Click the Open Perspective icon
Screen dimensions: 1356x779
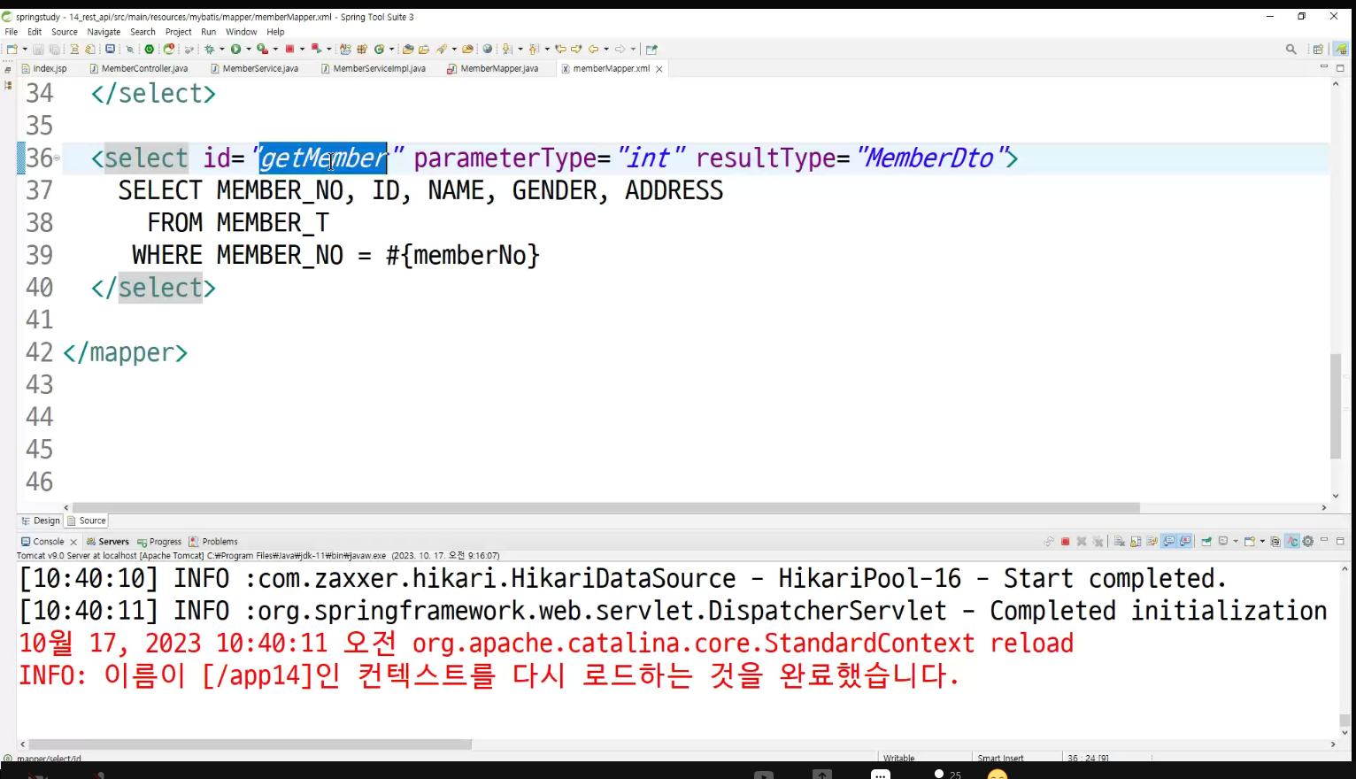[x=1318, y=50]
